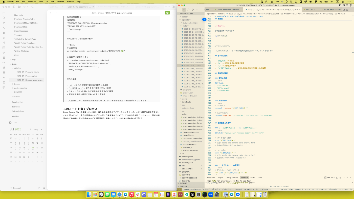Image resolution: width=354 pixels, height=199 pixels.
Task: Navigate forward in Obsidian note history
Action: (56, 13)
